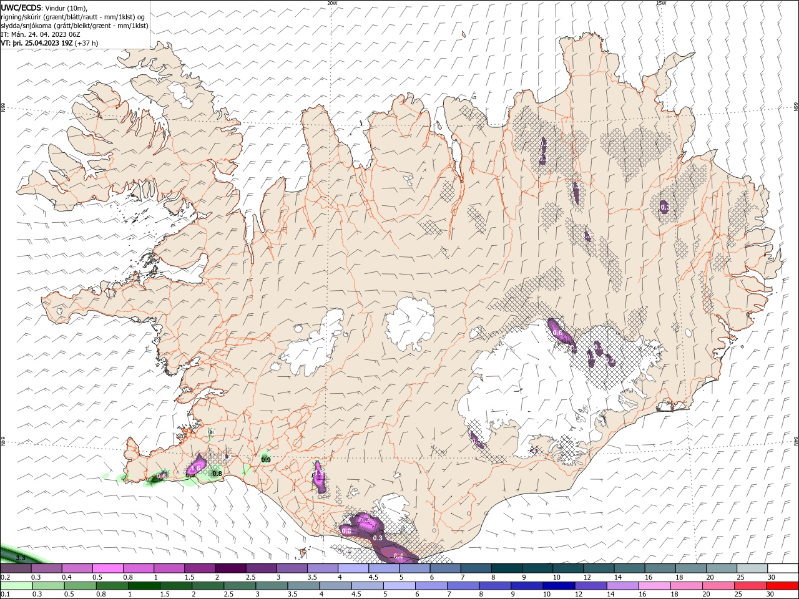Click the 0.3 snowfall value on the south coast
The height and width of the screenshot is (599, 799).
(378, 538)
